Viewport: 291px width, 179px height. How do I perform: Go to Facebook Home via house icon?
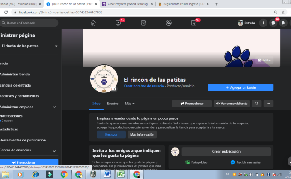point(92,23)
